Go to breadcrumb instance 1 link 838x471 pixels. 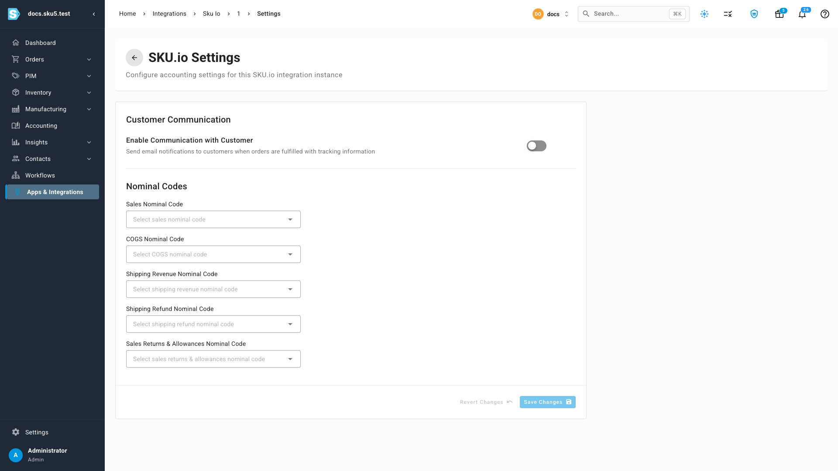coord(239,14)
